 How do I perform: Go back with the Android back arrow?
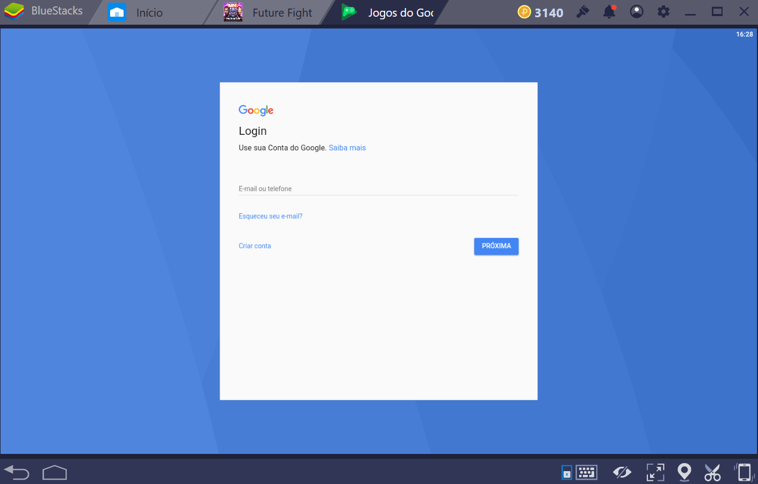tap(17, 472)
